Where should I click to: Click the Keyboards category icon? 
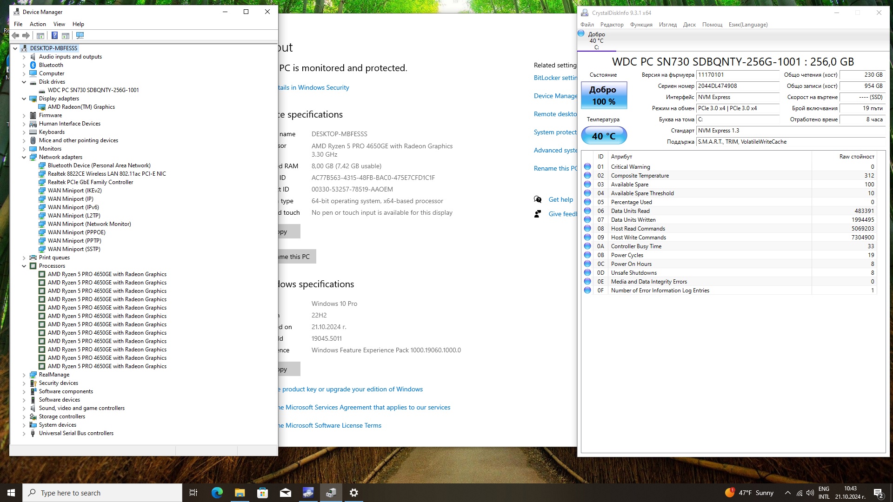[x=33, y=132]
